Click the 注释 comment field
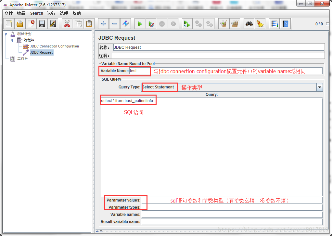Screen dimensions: 332x236 (218, 56)
